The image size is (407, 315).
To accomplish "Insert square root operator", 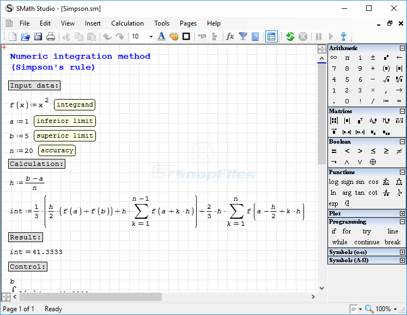I will coord(386,79).
